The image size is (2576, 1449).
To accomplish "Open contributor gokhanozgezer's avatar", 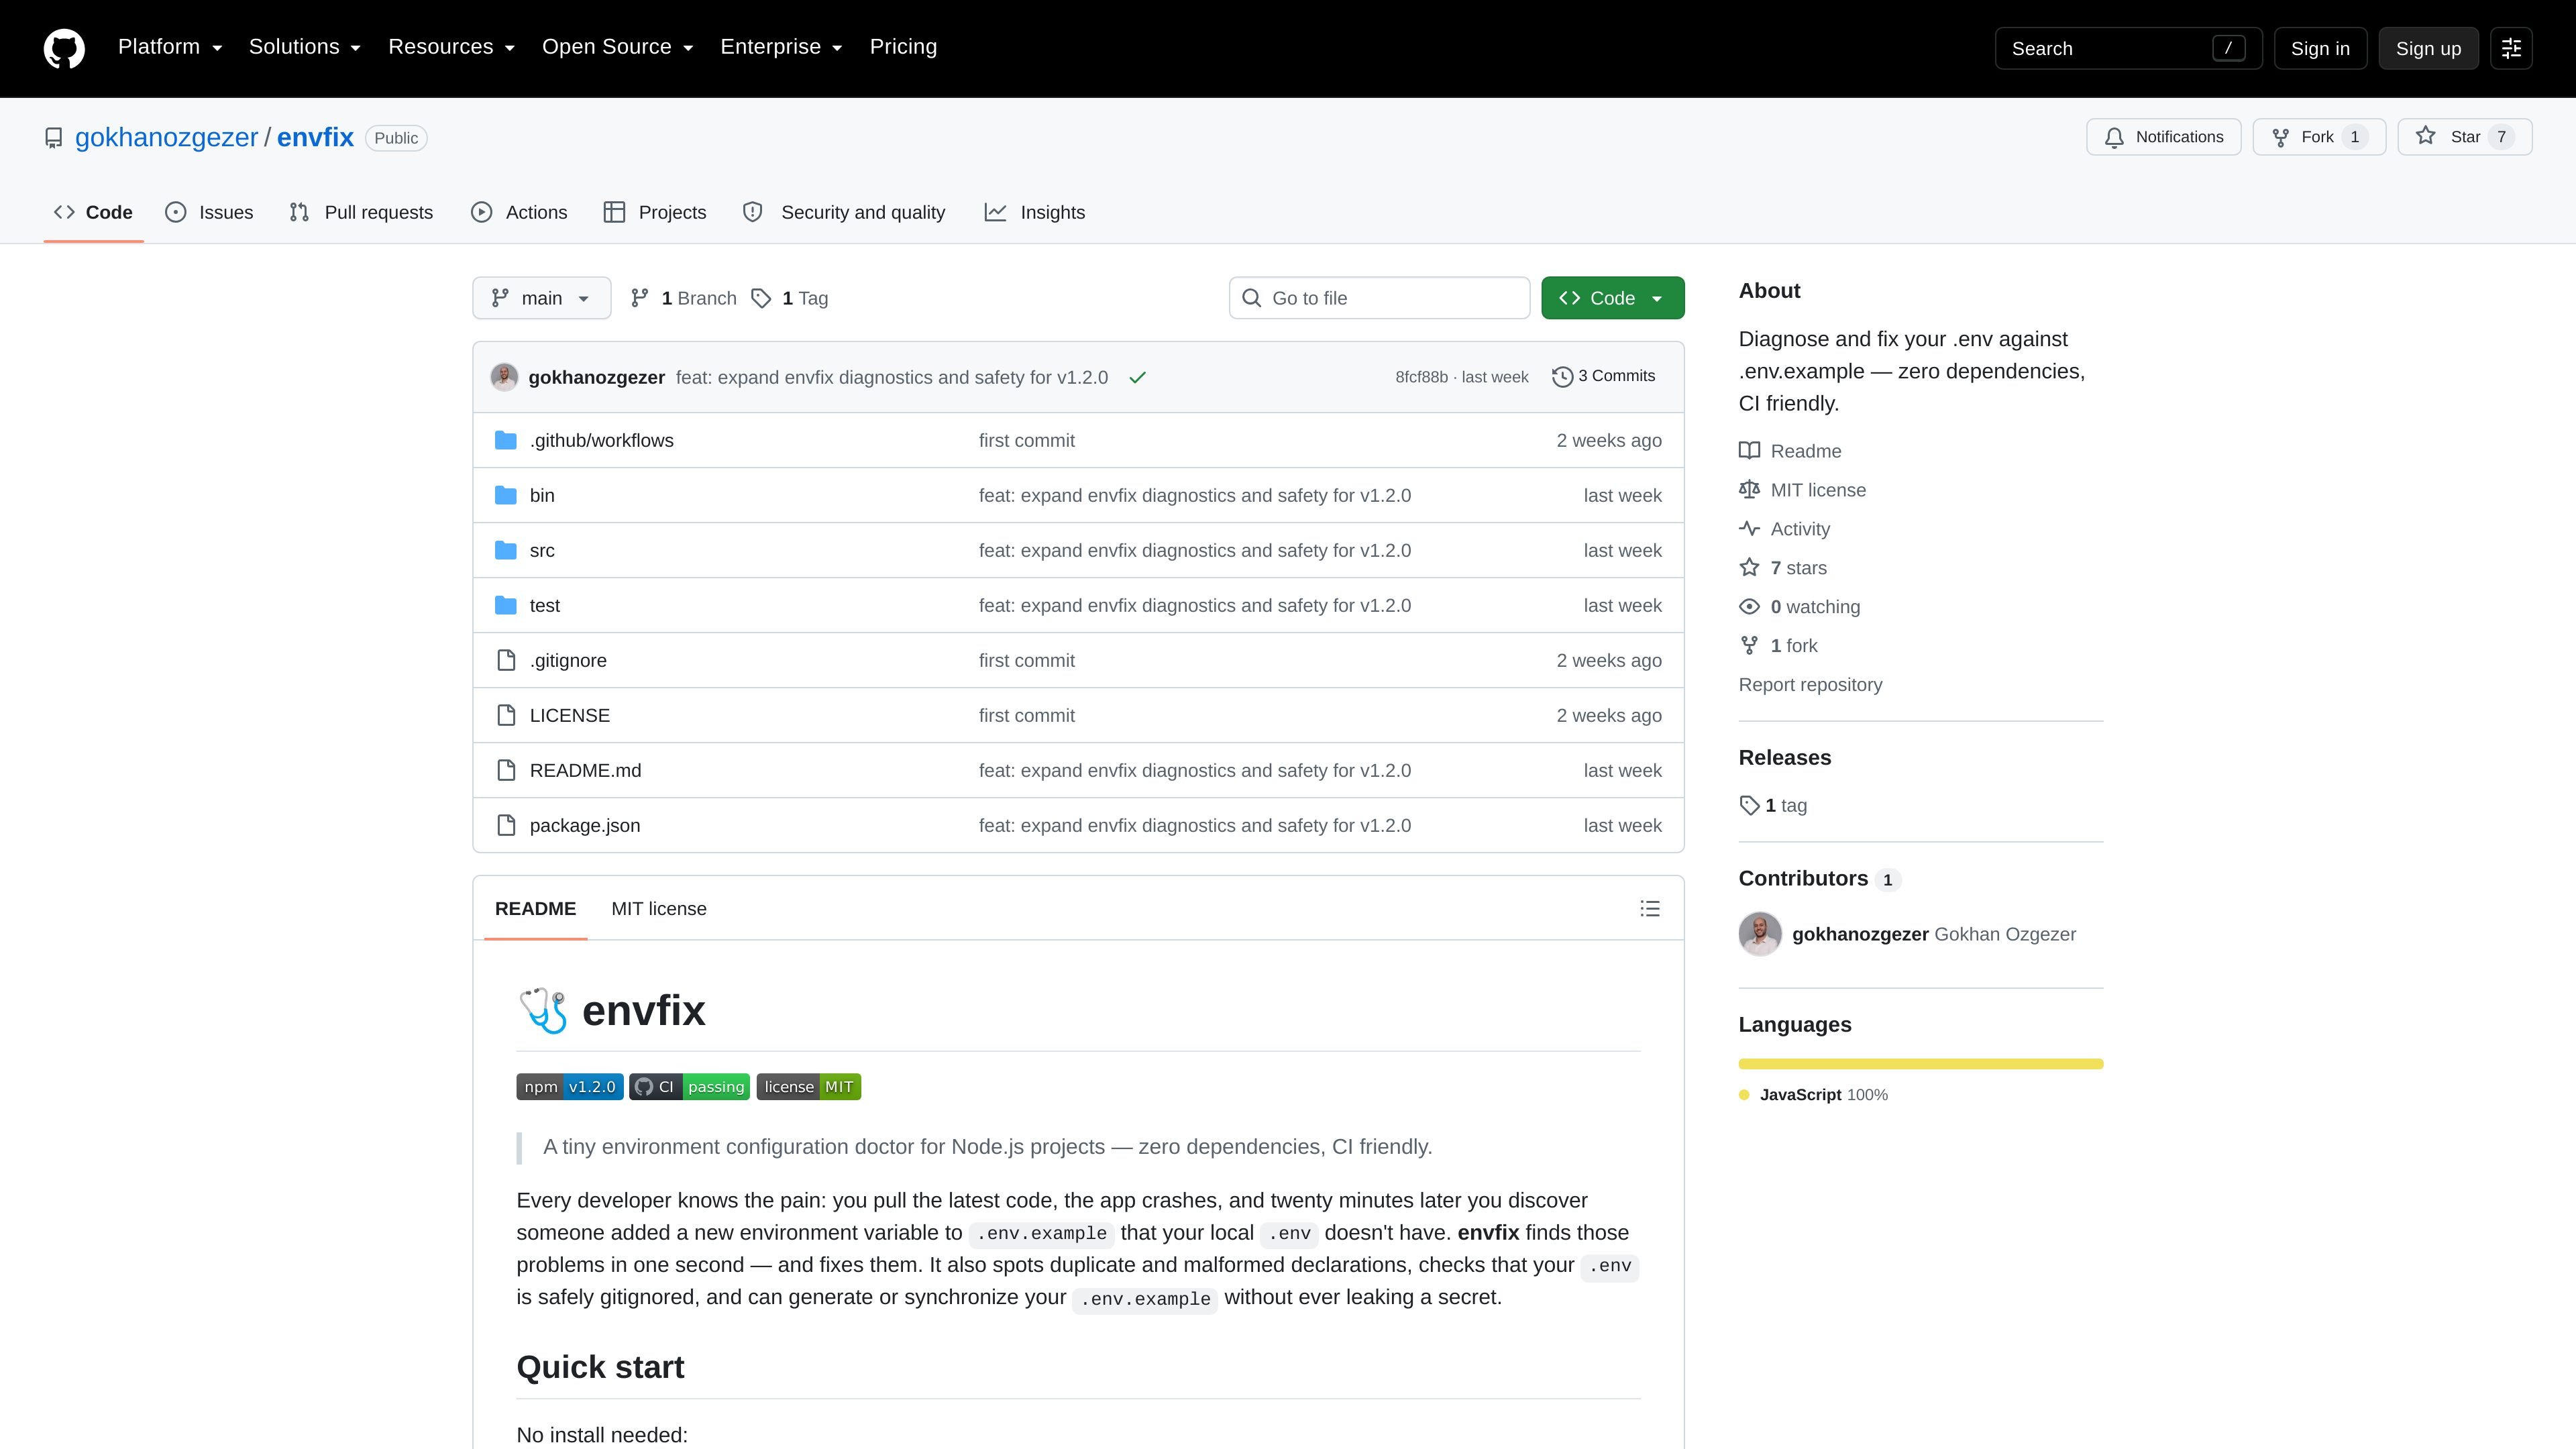I will pyautogui.click(x=1760, y=934).
